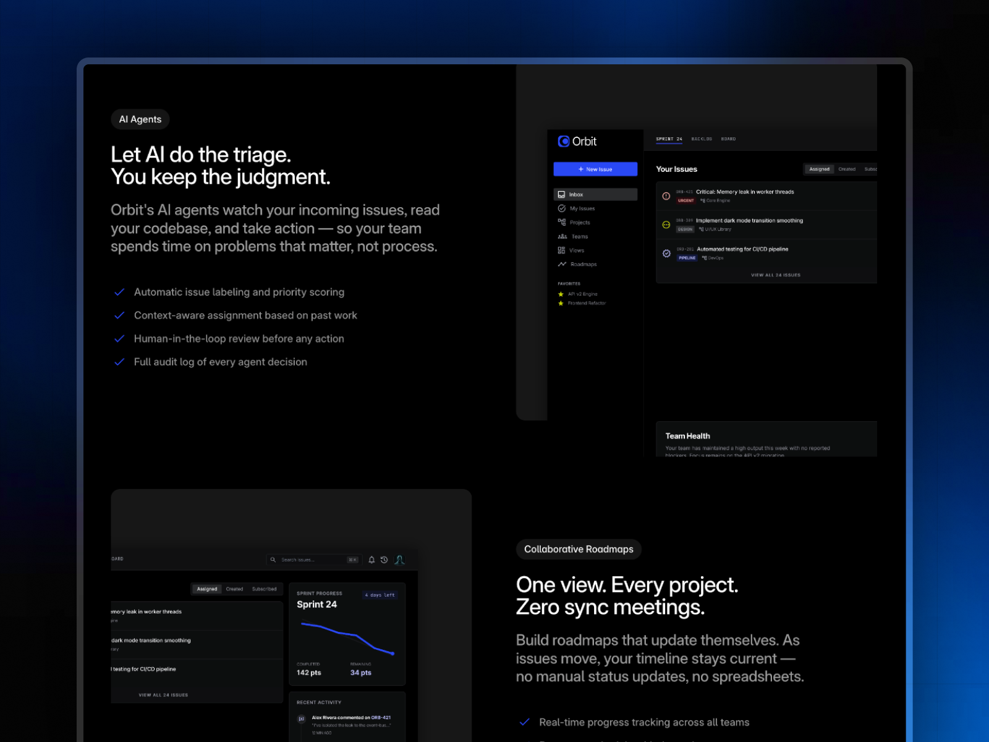Click the DevOps project icon
Viewport: 989px width, 742px height.
pos(705,258)
